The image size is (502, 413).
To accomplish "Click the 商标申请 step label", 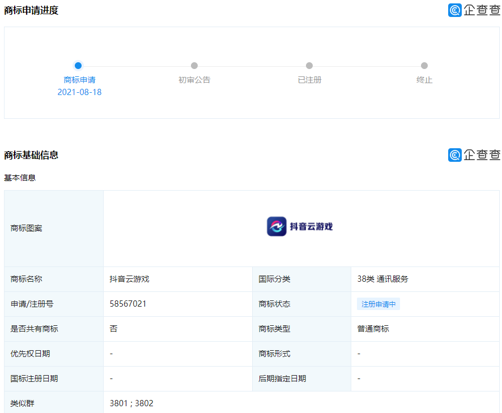I will coord(79,80).
